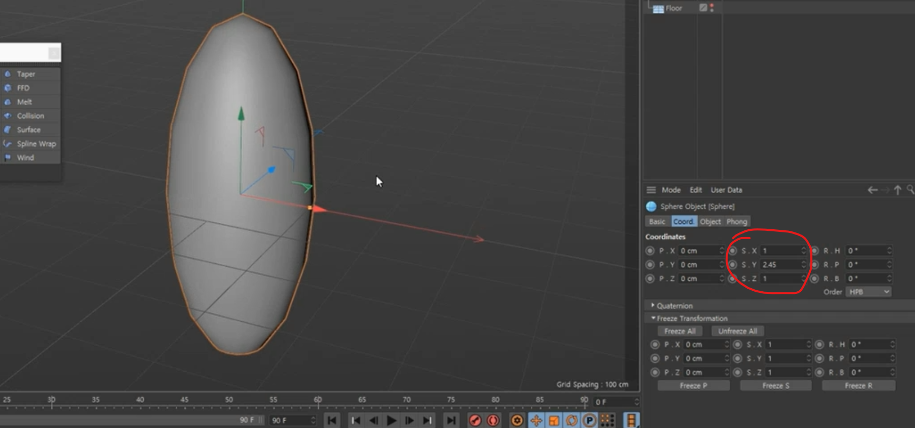This screenshot has height=428, width=915.
Task: Click the current frame 0 F stepper
Action: coord(636,402)
